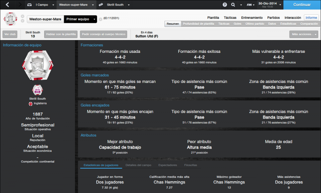
Task: Select the Detalles del campo tab
Action: 138,165
